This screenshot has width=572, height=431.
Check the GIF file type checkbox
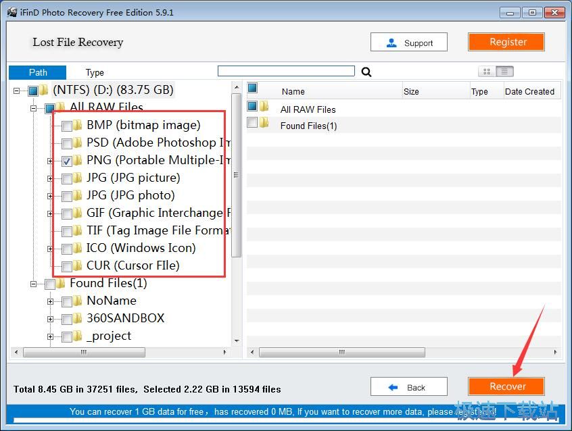[67, 213]
